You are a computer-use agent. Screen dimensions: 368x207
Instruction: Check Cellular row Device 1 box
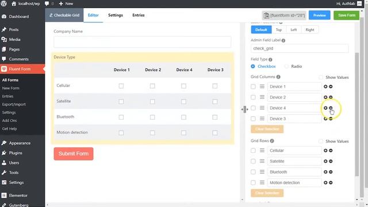coord(121,86)
